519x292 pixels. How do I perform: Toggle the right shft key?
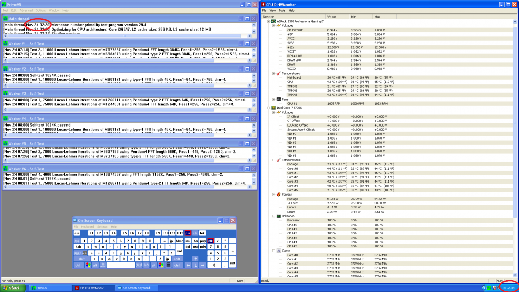tap(177, 259)
